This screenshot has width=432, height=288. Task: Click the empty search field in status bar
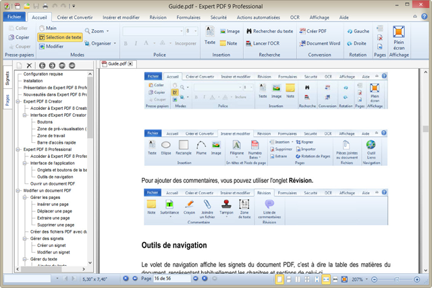pyautogui.click(x=27, y=279)
